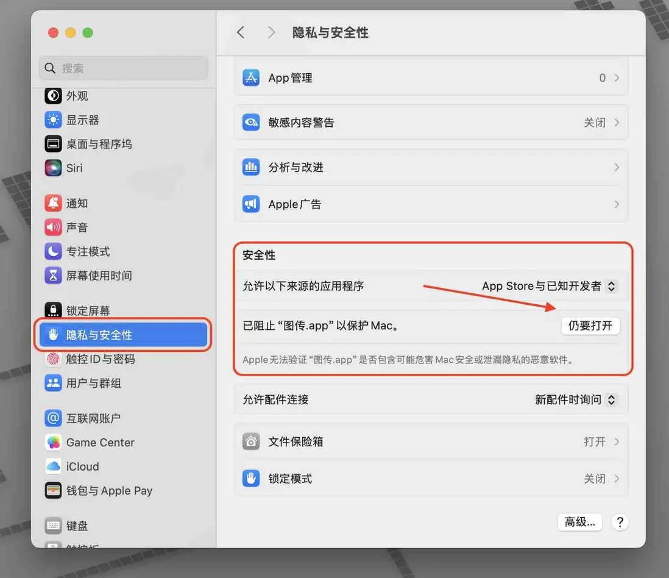Expand the 敏感内容警告 chevron
Image resolution: width=669 pixels, height=578 pixels.
point(617,122)
